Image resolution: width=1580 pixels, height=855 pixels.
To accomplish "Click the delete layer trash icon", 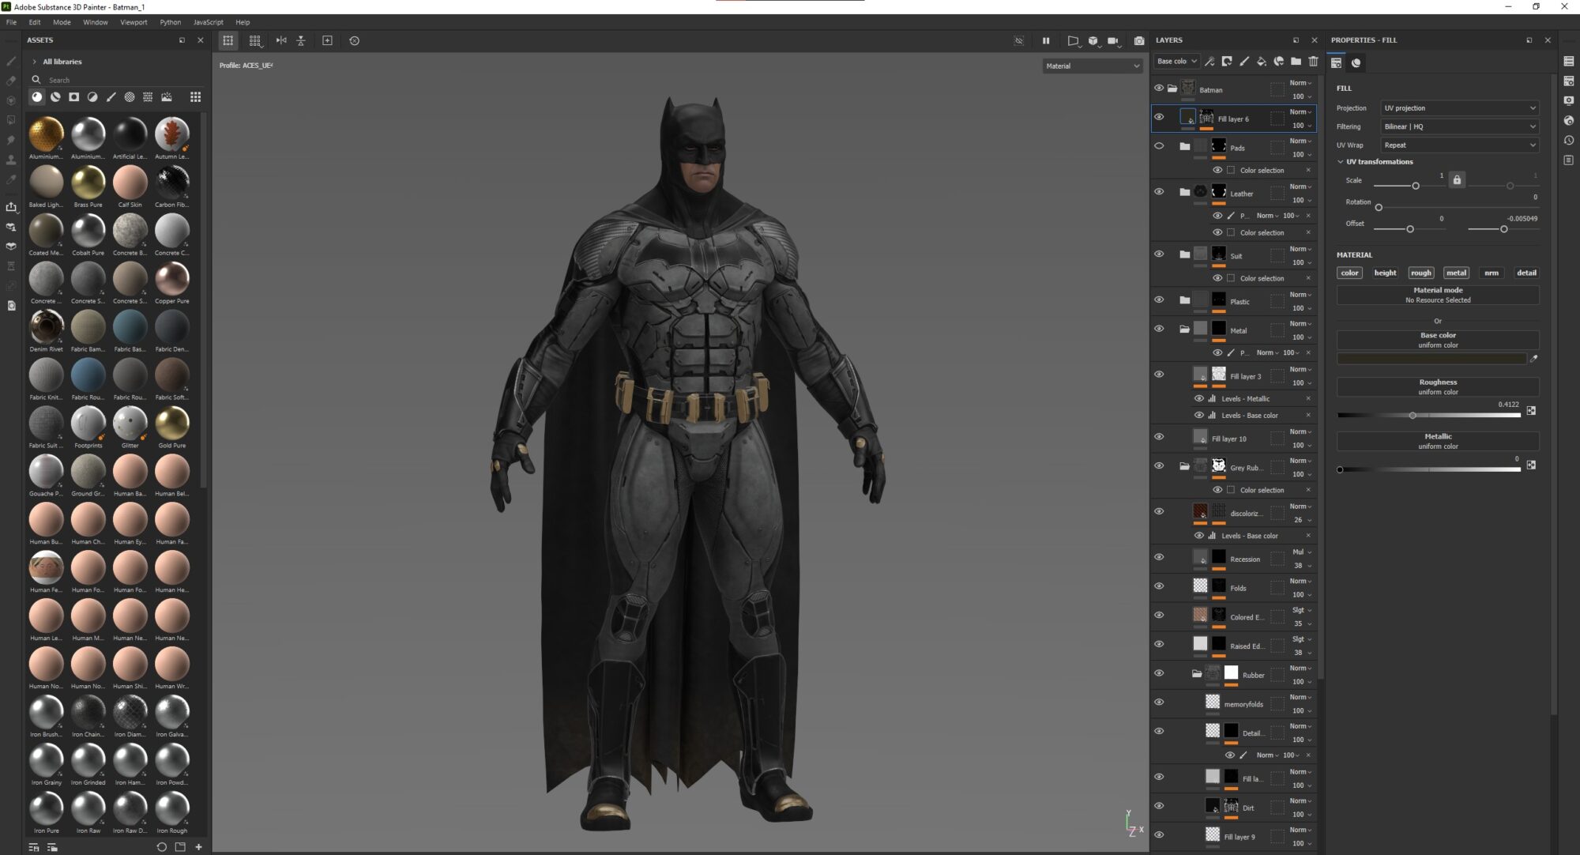I will [x=1313, y=62].
